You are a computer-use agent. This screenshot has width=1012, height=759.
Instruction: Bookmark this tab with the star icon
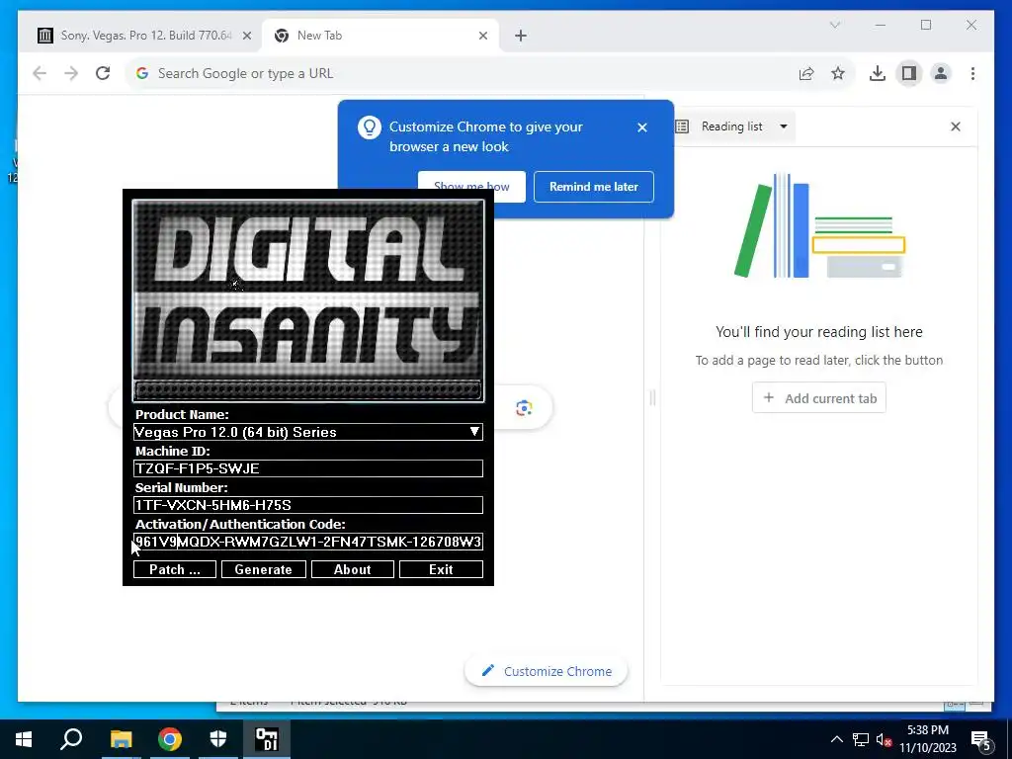[x=838, y=73]
